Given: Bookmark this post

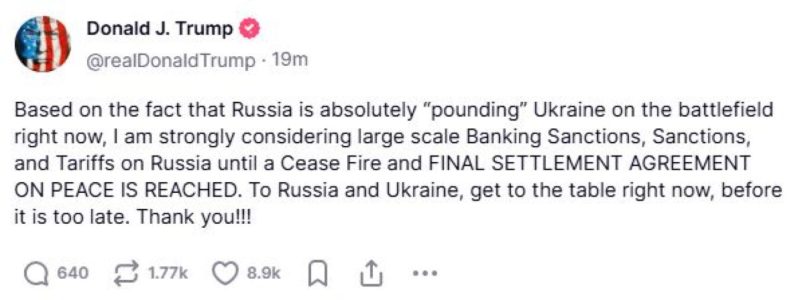Looking at the screenshot, I should pos(319,273).
